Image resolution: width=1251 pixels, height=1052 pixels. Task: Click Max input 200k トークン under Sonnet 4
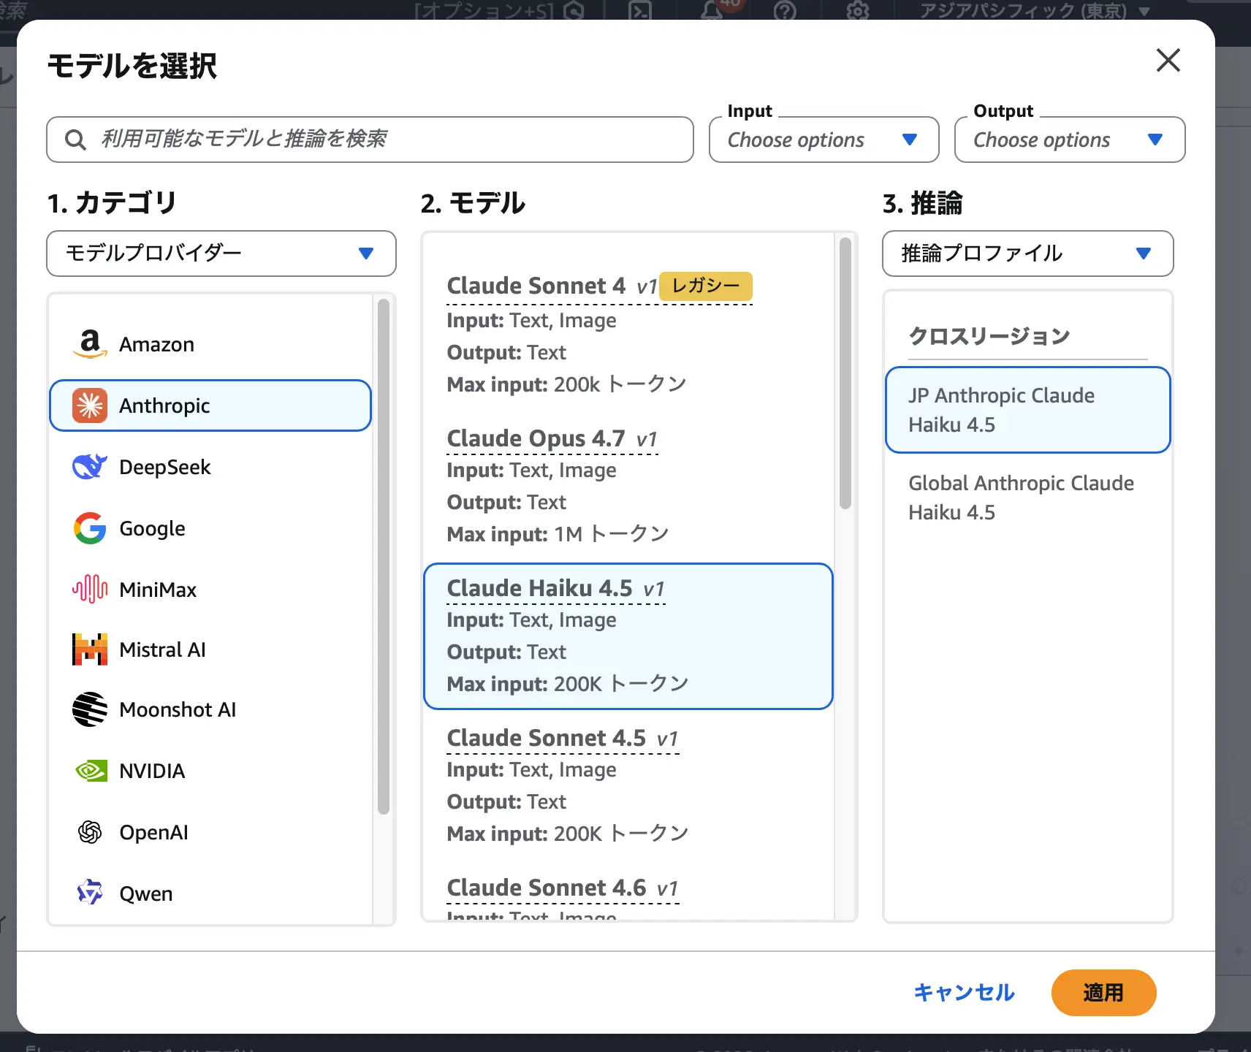tap(566, 384)
